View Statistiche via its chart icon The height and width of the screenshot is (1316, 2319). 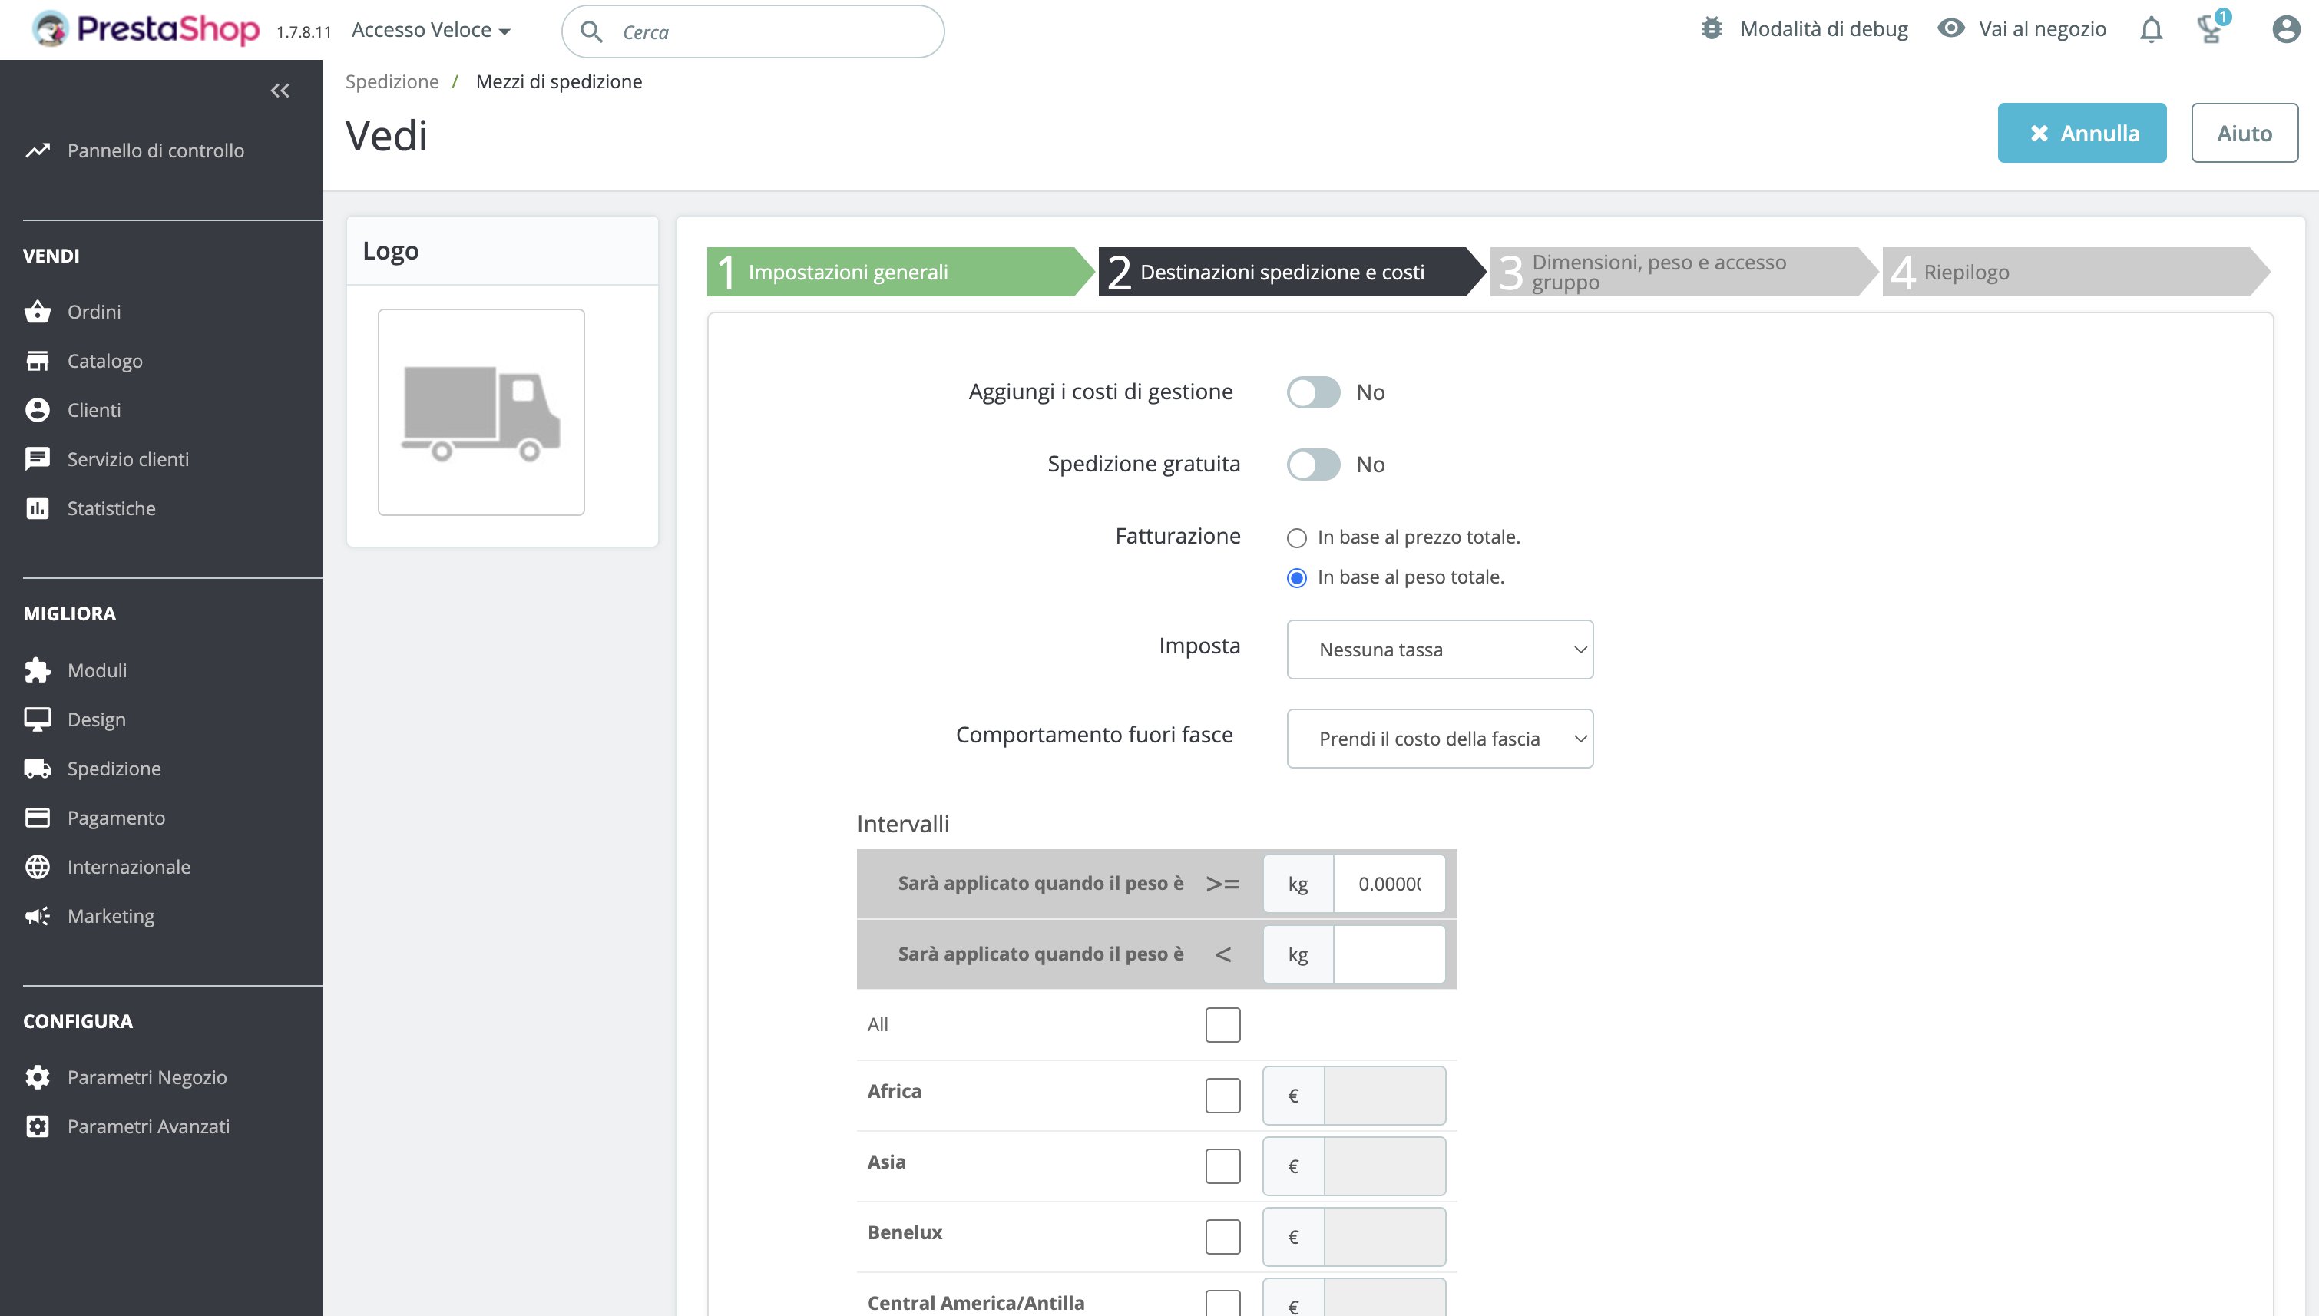tap(37, 507)
